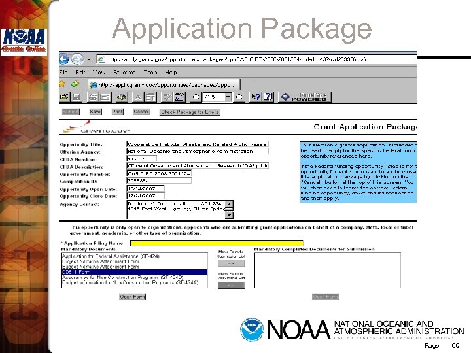471x353 pixels.
Task: Click Agency Contact scroll up arrow
Action: [x=229, y=204]
